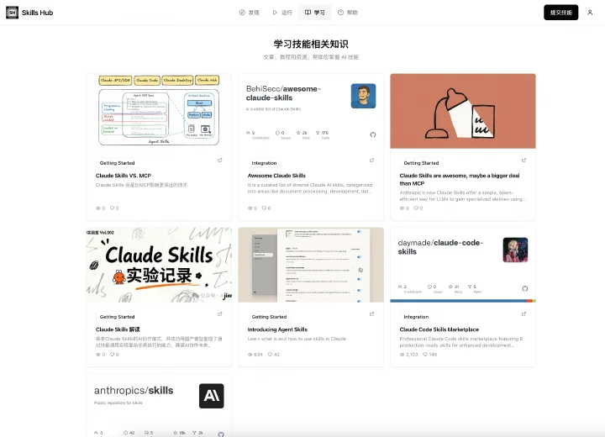This screenshot has height=437, width=605.
Task: Click the language color bar on daymade preview
Action: 463,301
